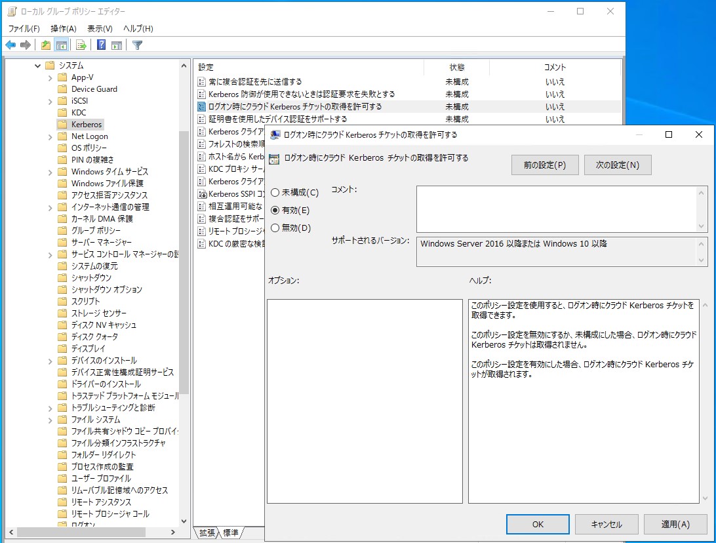The height and width of the screenshot is (543, 716).
Task: Click the forward navigation arrow icon
Action: pos(25,45)
